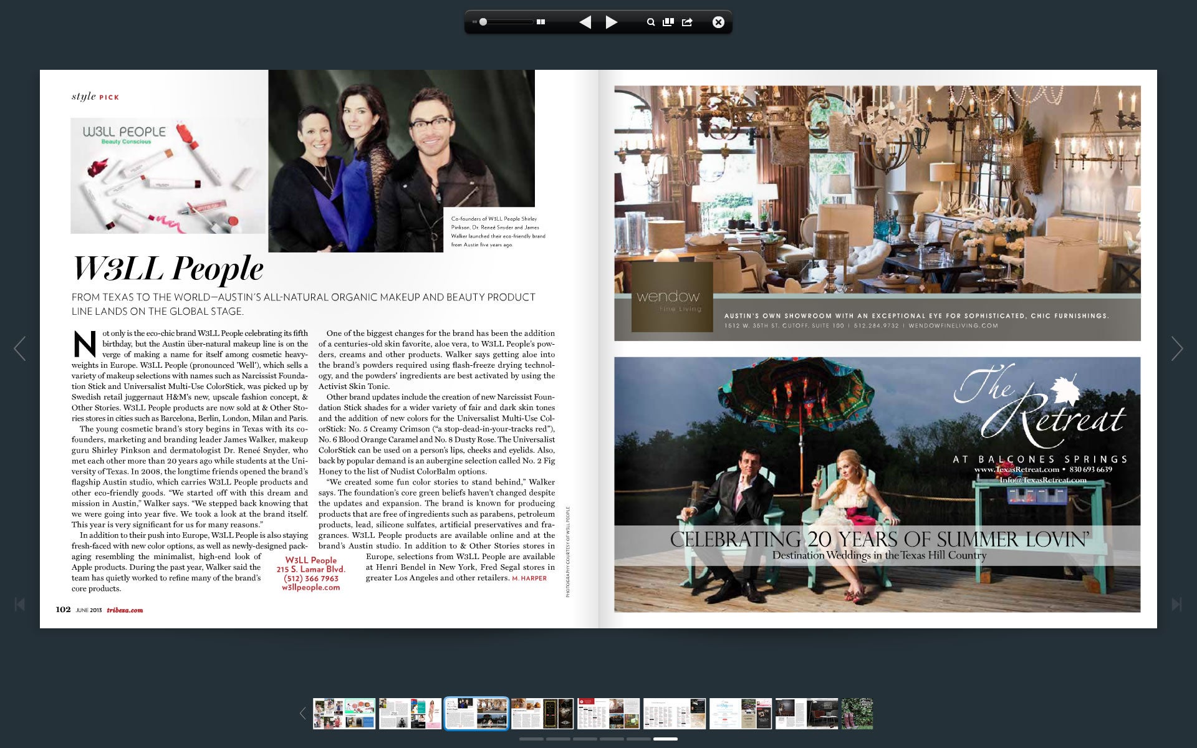This screenshot has height=748, width=1197.
Task: Click the (512) 366 7963 phone text
Action: click(x=311, y=578)
